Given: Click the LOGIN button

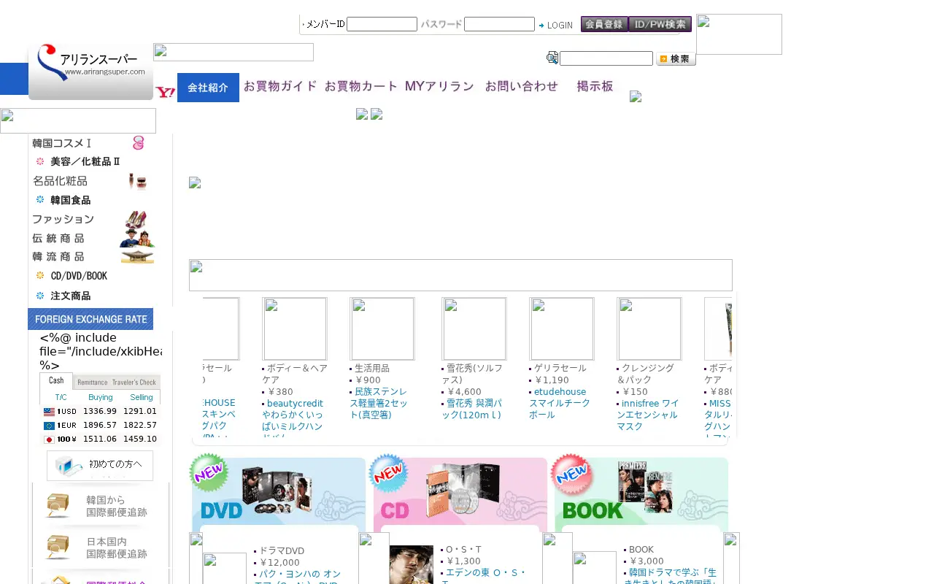Looking at the screenshot, I should click(x=556, y=25).
